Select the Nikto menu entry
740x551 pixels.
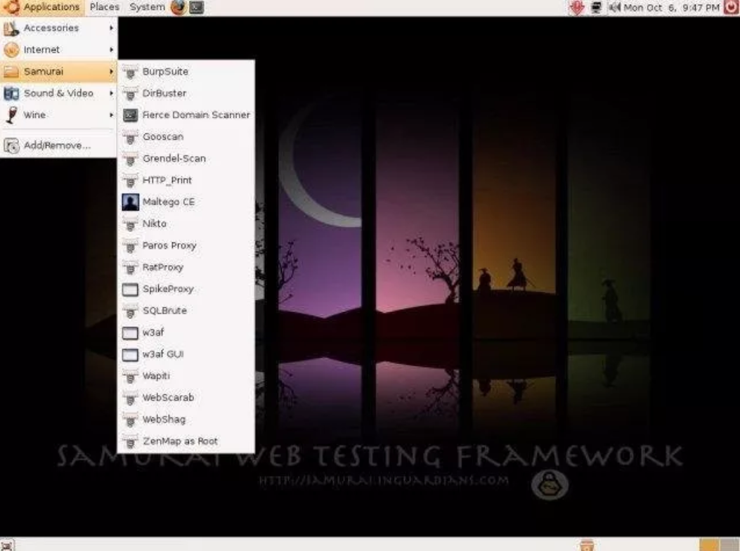pos(186,223)
